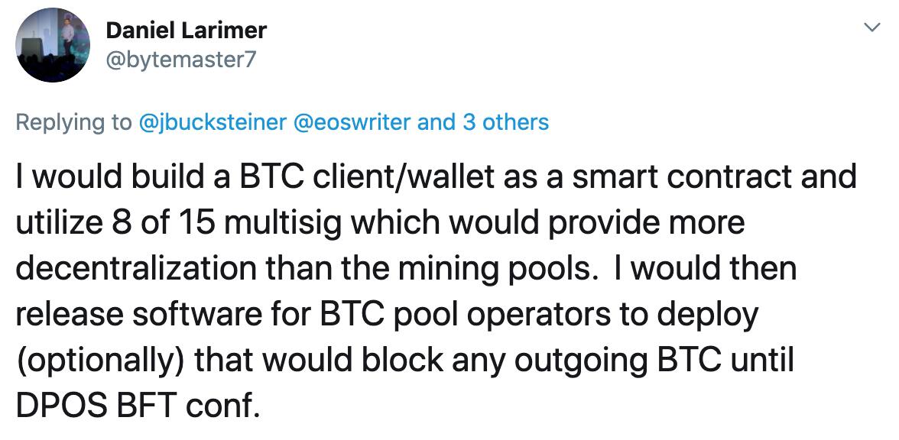Expand the tweet options chevron
This screenshot has width=899, height=440.
click(x=871, y=28)
